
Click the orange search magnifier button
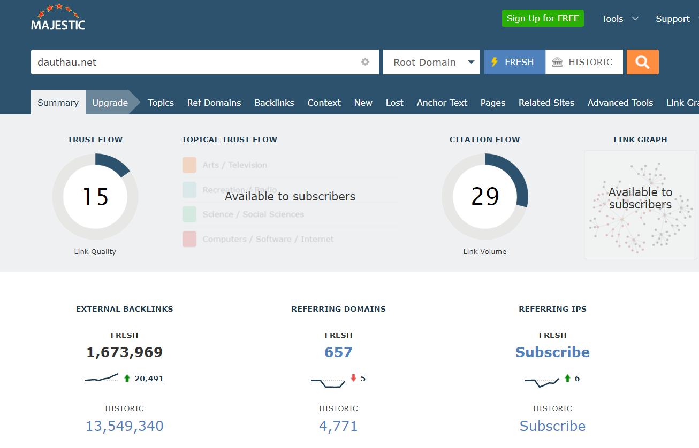[x=643, y=62]
